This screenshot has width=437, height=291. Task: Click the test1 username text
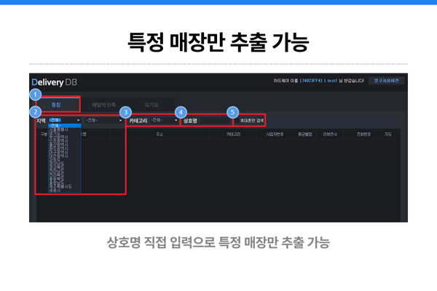[332, 81]
